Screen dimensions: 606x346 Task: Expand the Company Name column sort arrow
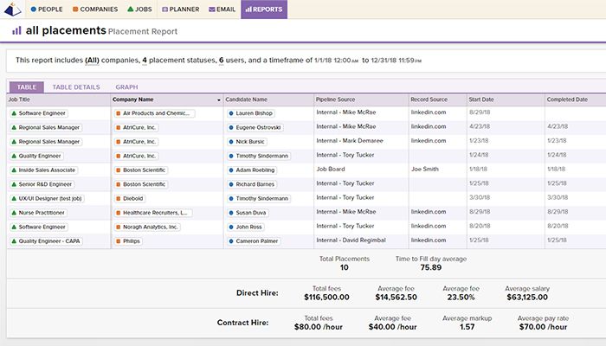pyautogui.click(x=218, y=100)
